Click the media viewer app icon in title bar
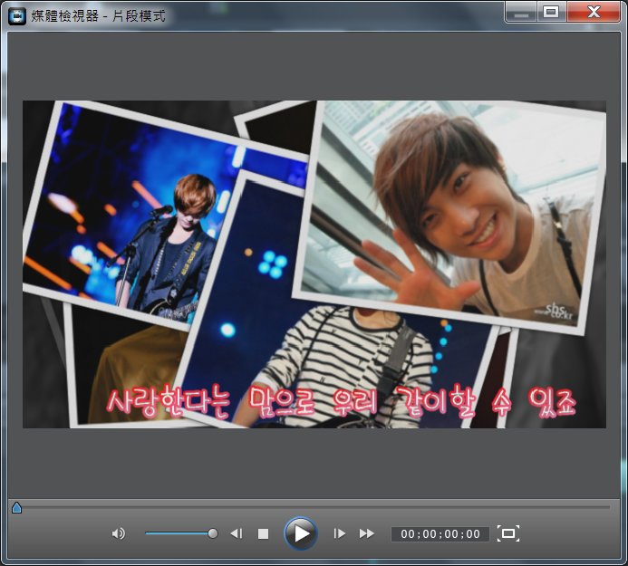The width and height of the screenshot is (628, 566). click(17, 16)
